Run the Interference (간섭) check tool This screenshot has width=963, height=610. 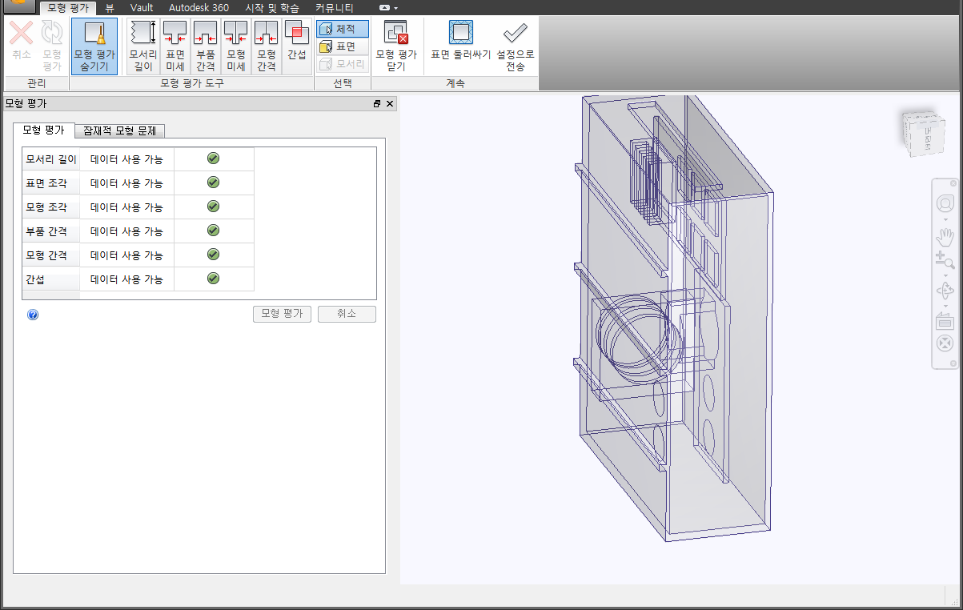296,46
